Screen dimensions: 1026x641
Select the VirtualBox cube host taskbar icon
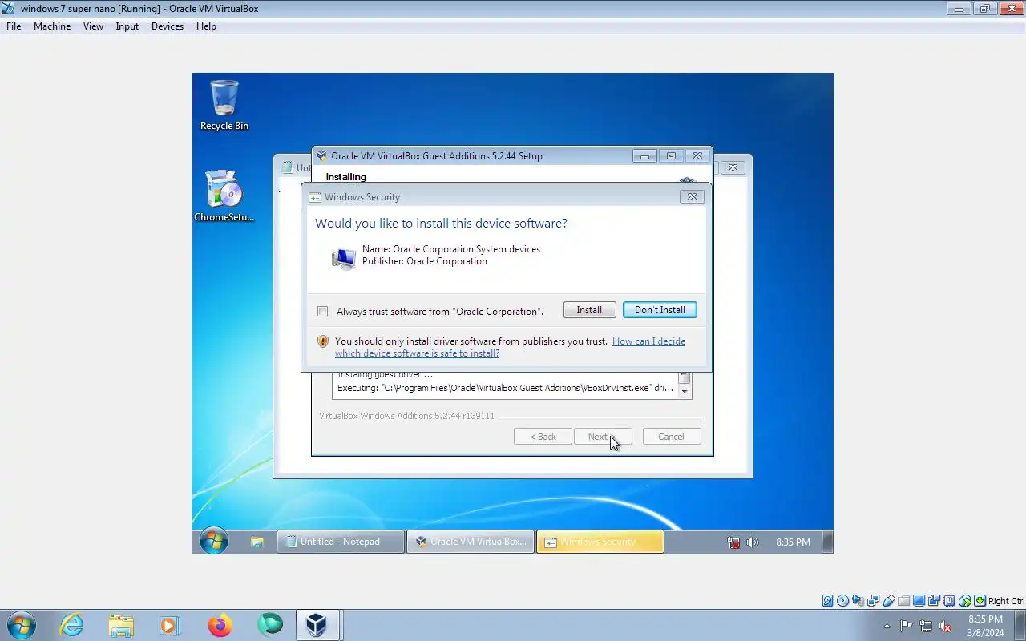point(317,625)
